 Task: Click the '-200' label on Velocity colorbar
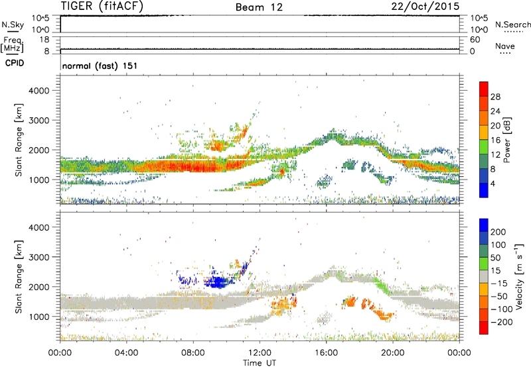pos(501,322)
